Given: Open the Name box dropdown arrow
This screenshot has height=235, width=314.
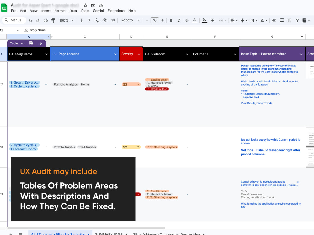Looking at the screenshot, I should point(18,30).
